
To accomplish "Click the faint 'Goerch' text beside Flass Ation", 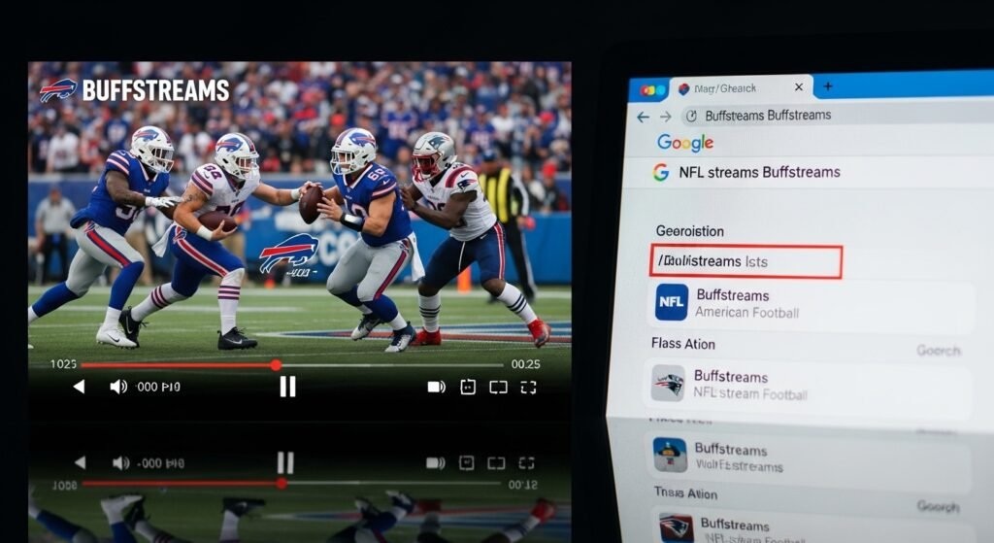I will pos(939,351).
